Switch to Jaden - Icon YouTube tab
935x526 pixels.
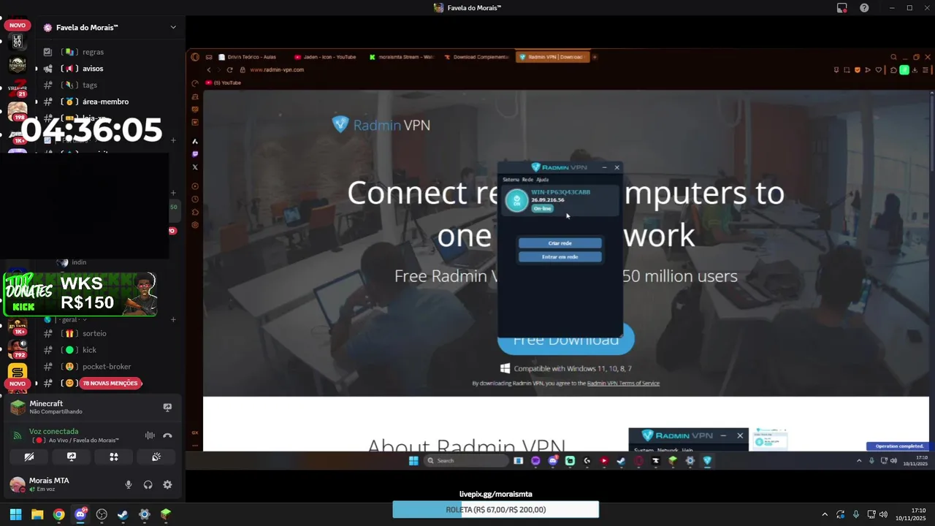(326, 57)
